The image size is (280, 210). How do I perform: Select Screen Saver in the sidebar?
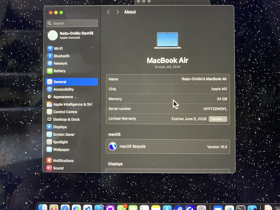pos(60,134)
